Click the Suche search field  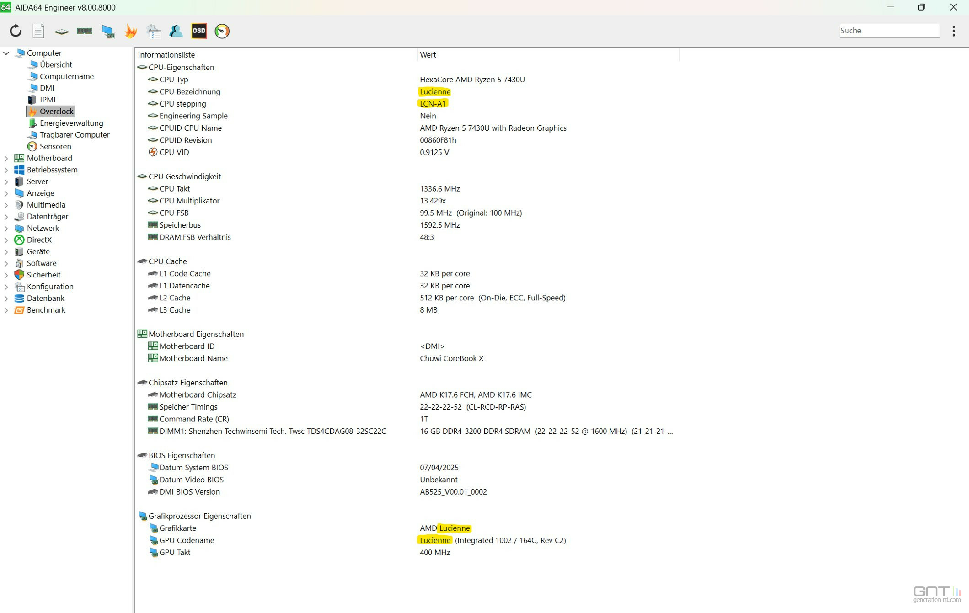(x=889, y=31)
